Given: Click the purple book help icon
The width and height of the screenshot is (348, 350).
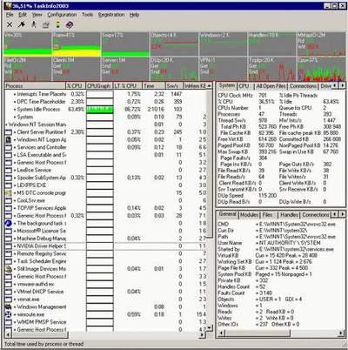Looking at the screenshot, I should click(x=70, y=25).
